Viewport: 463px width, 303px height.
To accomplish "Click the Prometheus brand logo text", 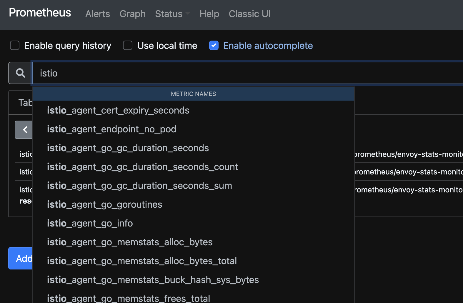I will click(x=40, y=13).
